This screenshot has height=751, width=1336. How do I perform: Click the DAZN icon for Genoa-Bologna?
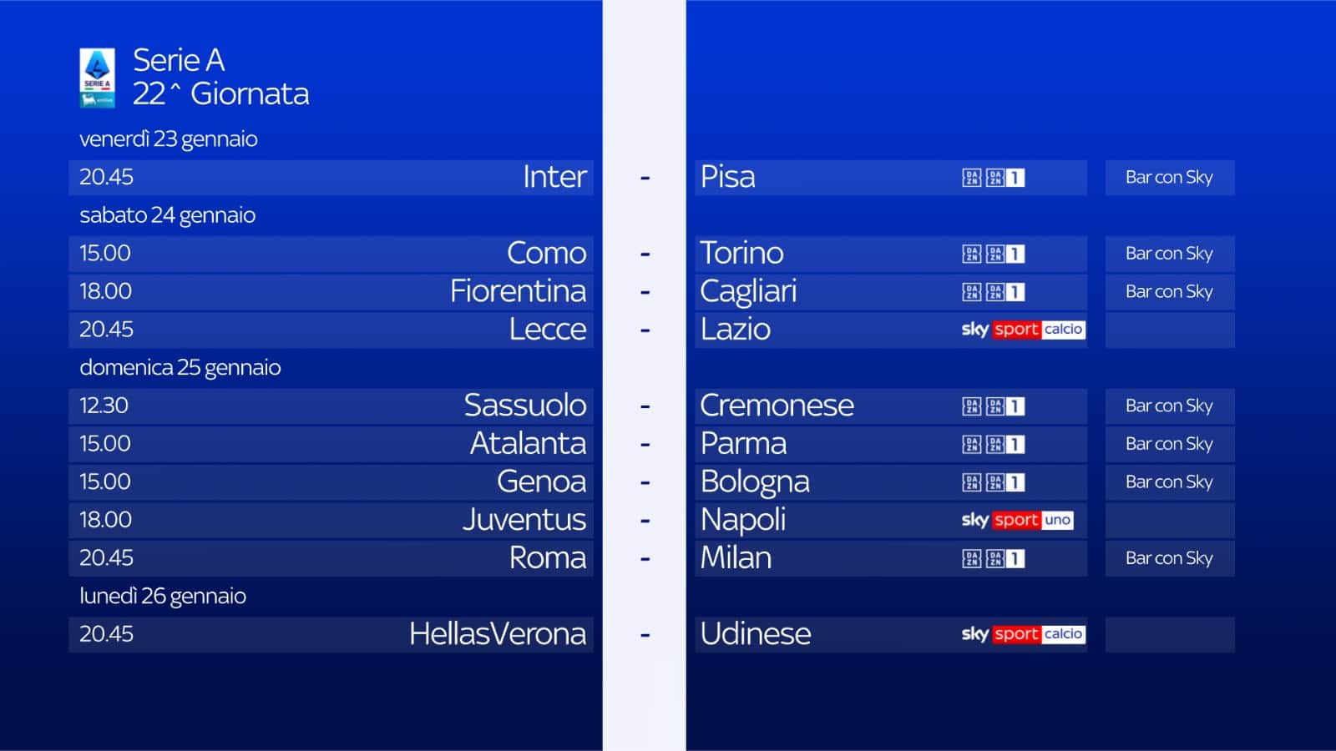point(972,482)
